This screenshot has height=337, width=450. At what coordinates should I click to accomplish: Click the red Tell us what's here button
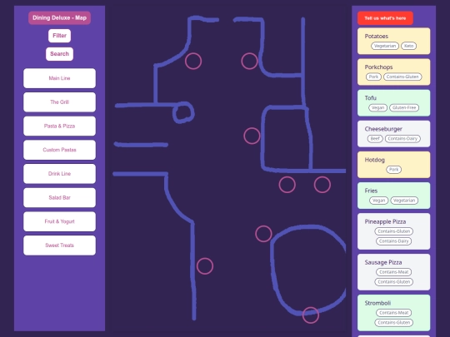click(x=385, y=18)
